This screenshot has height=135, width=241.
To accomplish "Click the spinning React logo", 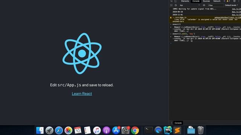I will click(82, 53).
